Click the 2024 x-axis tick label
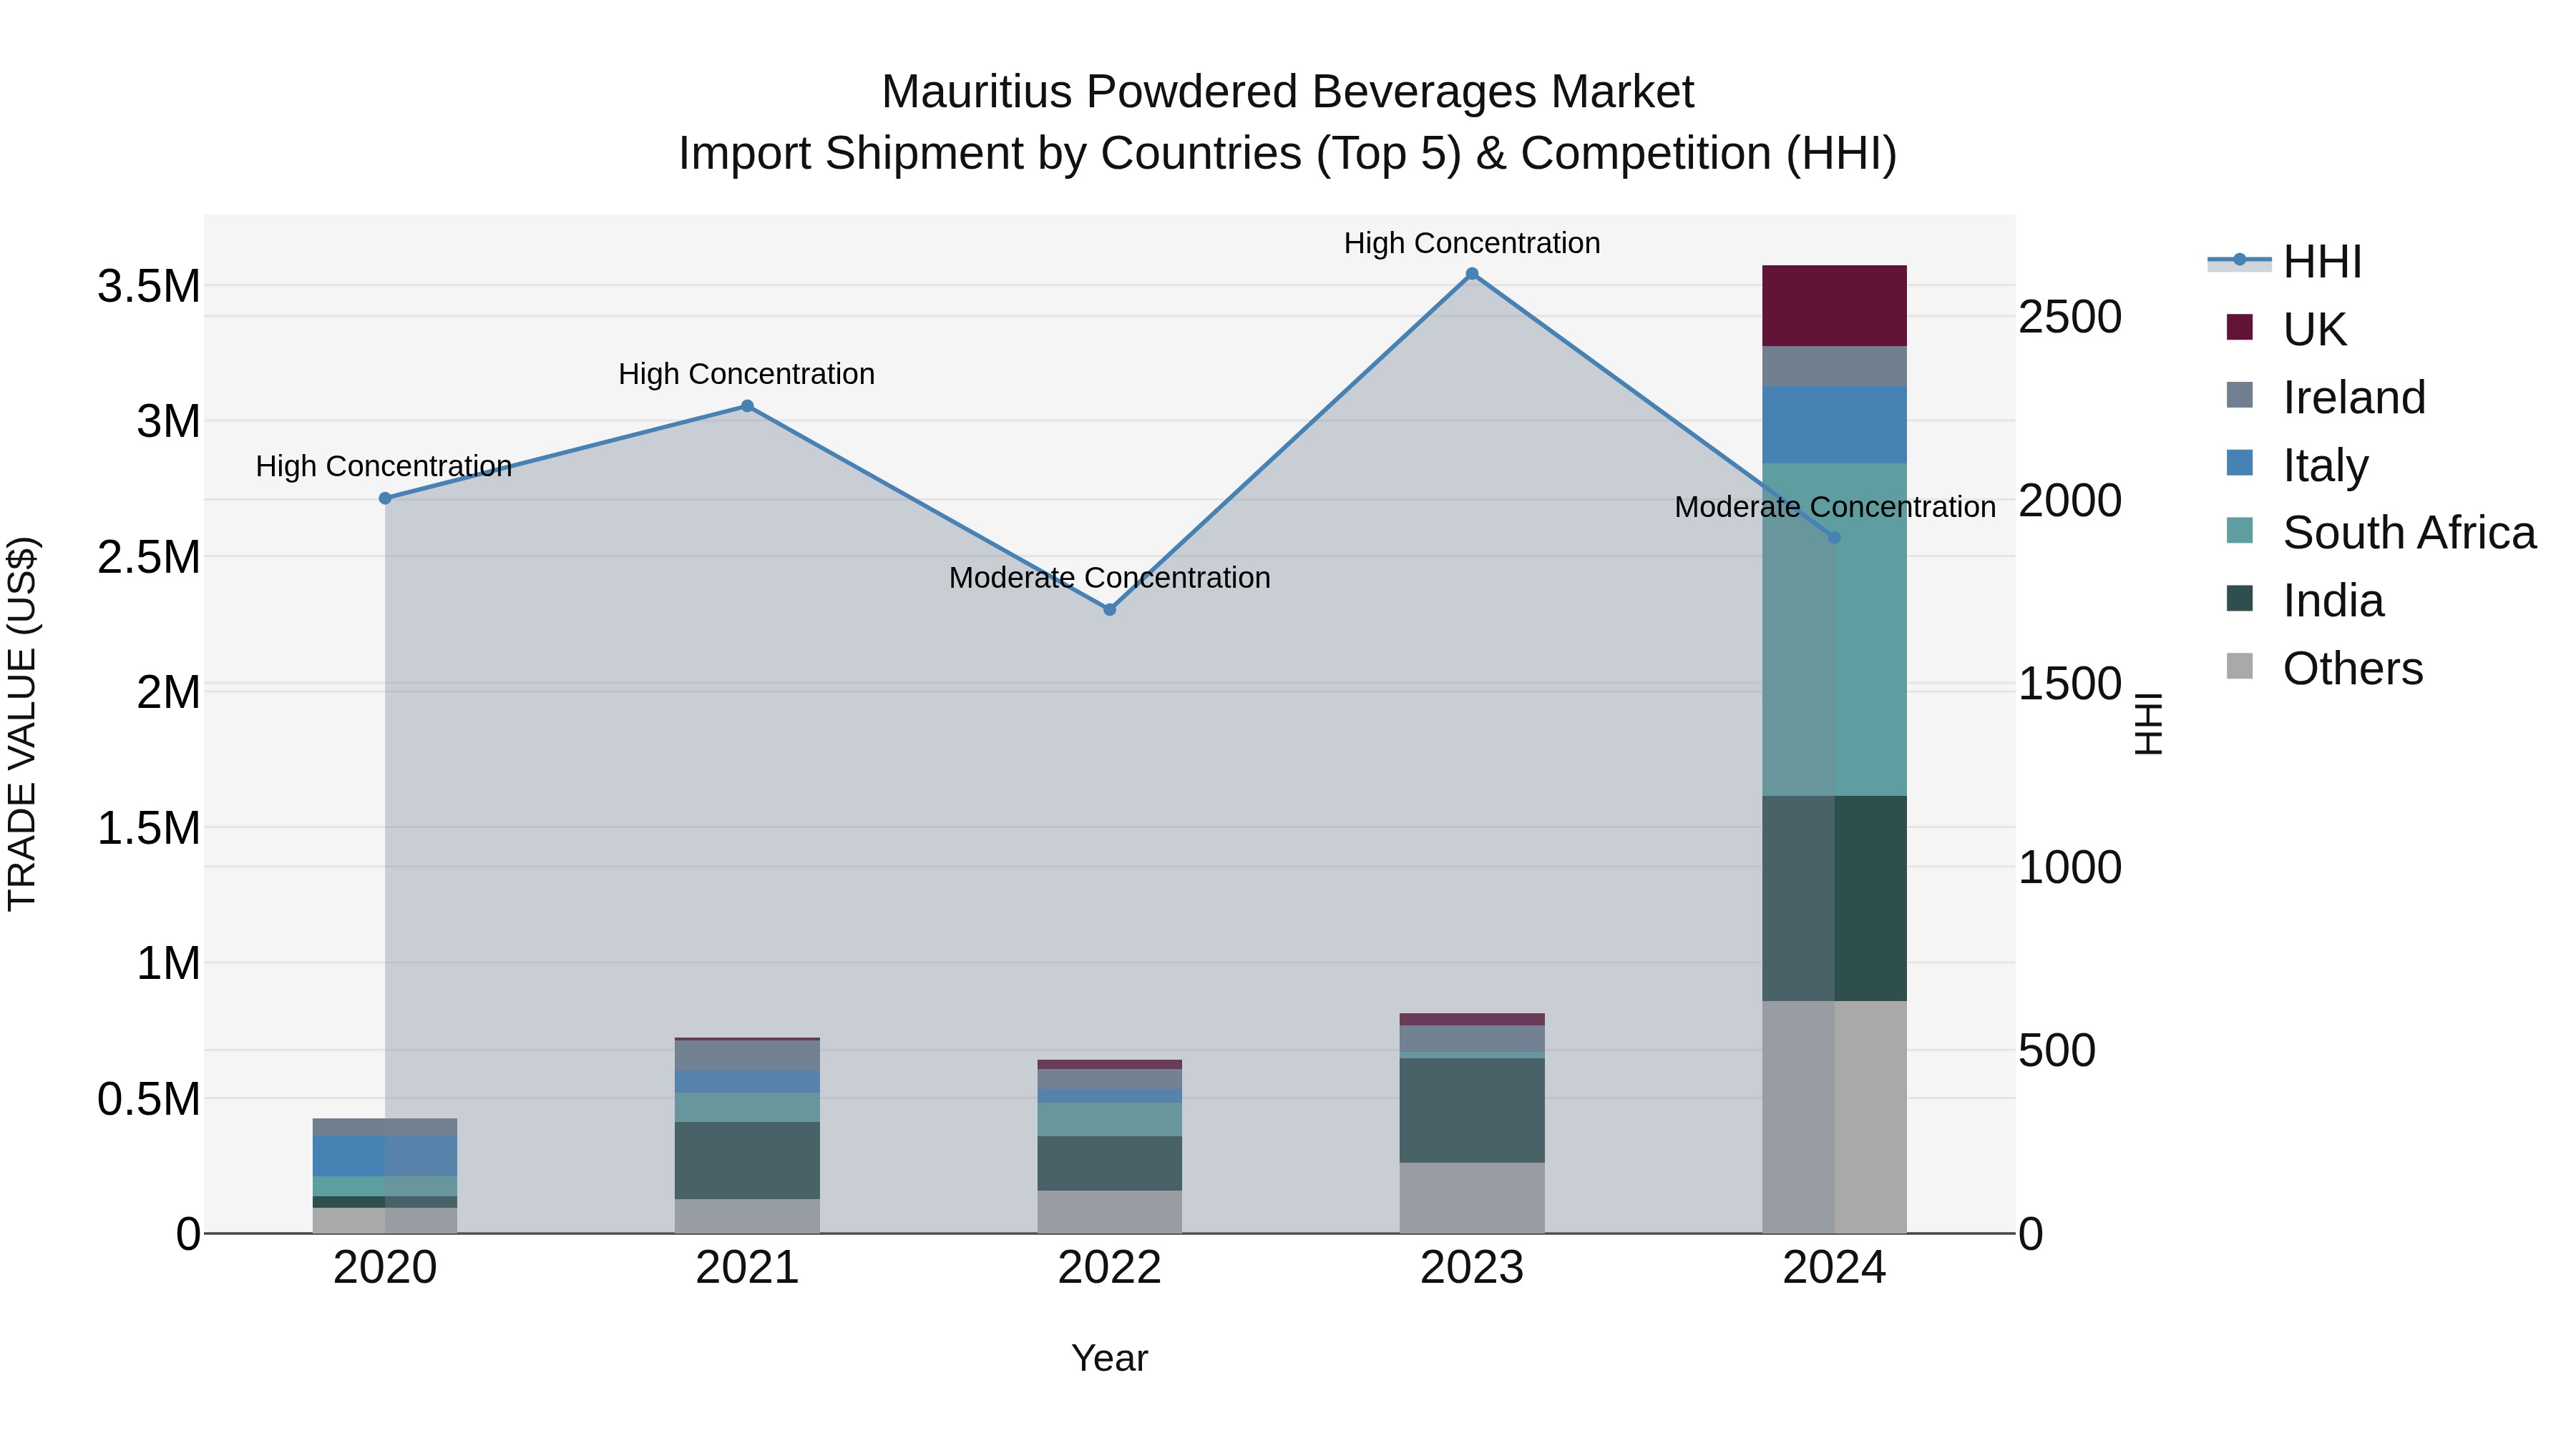The height and width of the screenshot is (1448, 2576). (x=1834, y=1268)
